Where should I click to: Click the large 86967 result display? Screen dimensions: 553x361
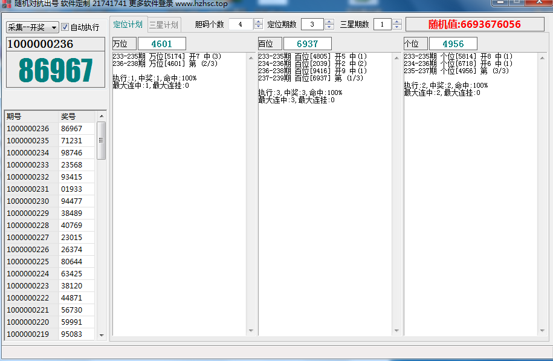tap(56, 70)
